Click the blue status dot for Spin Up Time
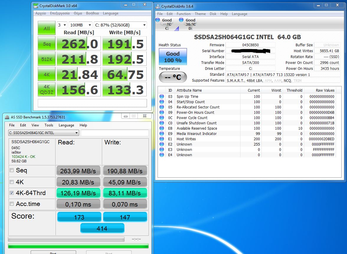The height and width of the screenshot is (254, 347). click(162, 96)
